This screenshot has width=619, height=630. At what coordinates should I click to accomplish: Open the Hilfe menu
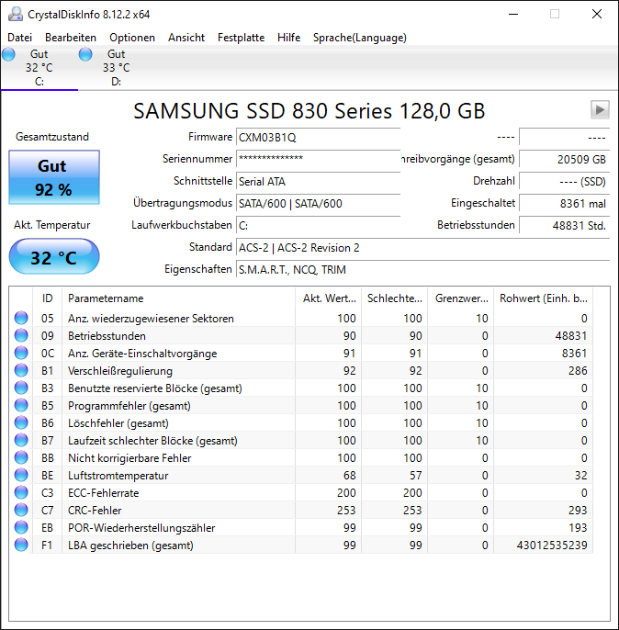click(x=288, y=38)
